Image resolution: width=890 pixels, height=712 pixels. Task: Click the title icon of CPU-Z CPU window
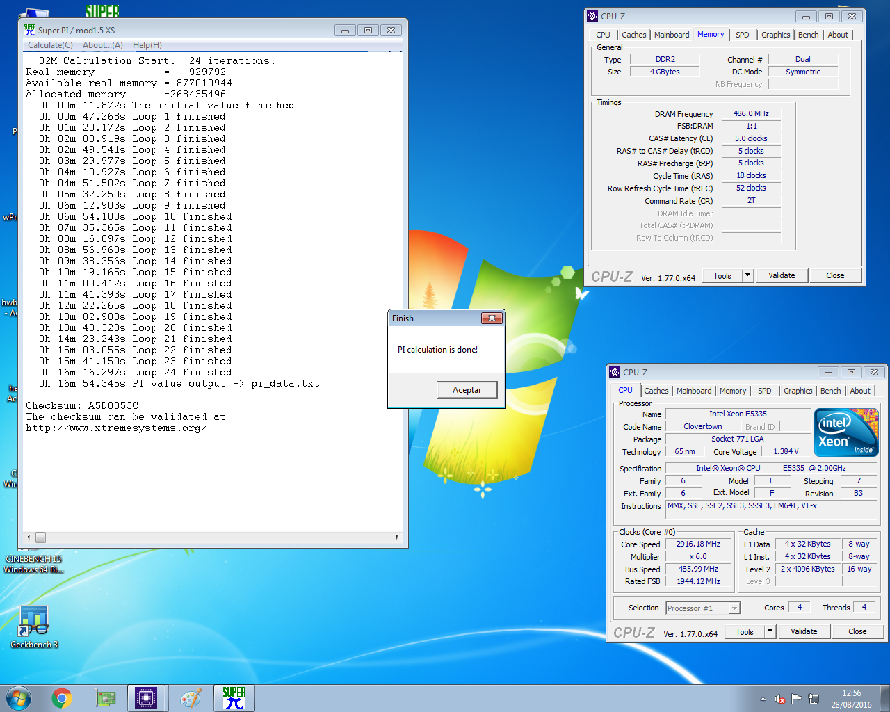pyautogui.click(x=615, y=372)
